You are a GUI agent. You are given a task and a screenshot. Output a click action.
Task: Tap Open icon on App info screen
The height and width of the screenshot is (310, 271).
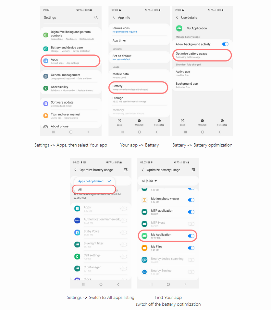pyautogui.click(x=119, y=120)
